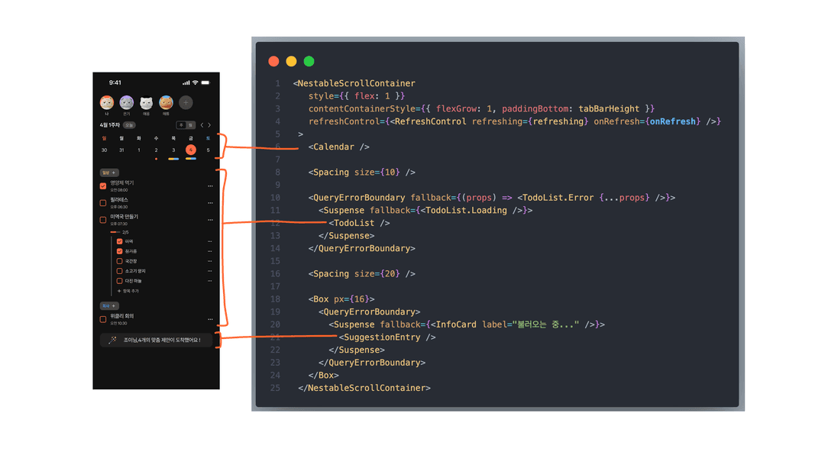Select the first orange cat avatar

(x=107, y=102)
